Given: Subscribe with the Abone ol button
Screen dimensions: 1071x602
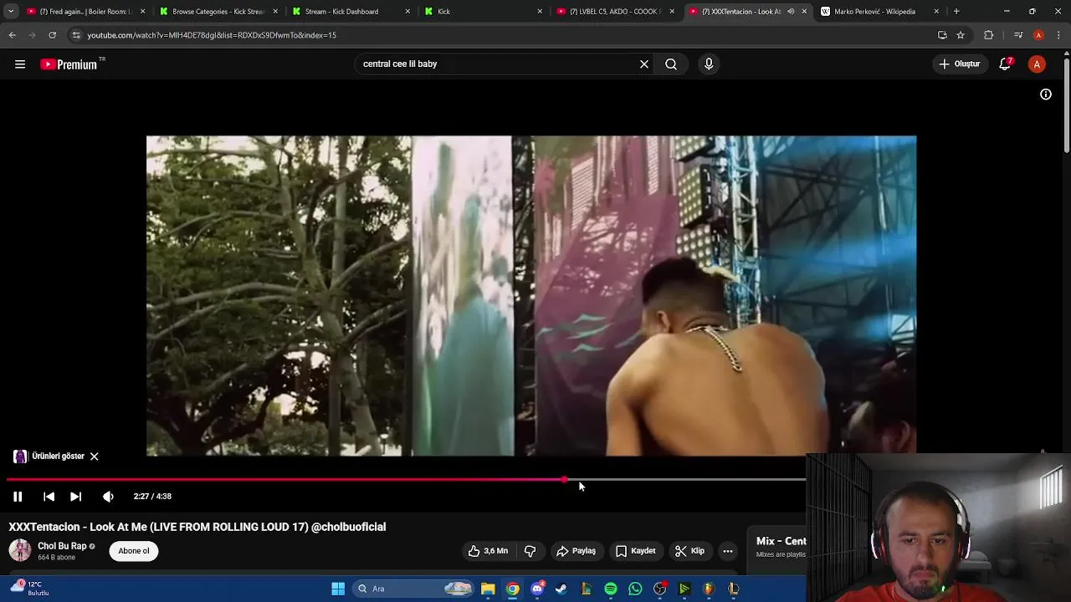Looking at the screenshot, I should tap(134, 551).
